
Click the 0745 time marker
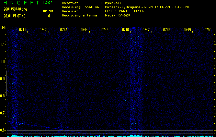(105, 29)
